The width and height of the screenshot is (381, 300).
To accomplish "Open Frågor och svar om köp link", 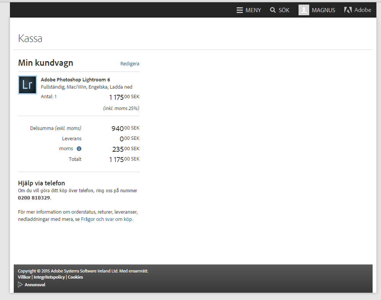I will point(107,219).
